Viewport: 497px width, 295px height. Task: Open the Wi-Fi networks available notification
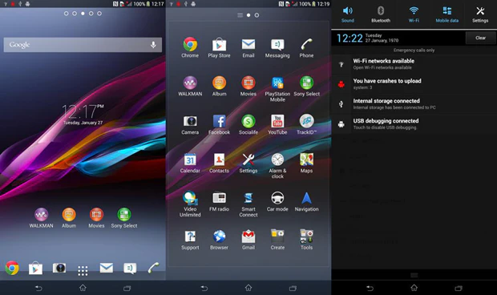click(x=414, y=64)
